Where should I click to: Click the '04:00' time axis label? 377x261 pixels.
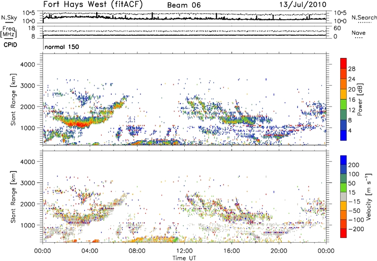tap(90, 251)
